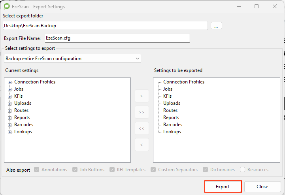Image resolution: width=285 pixels, height=195 pixels.
Task: Enable the Resources checkbox
Action: coord(242,170)
